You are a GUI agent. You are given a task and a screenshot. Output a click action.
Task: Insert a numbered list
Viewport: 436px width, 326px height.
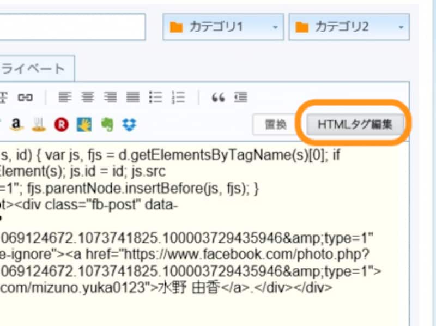[x=178, y=96]
